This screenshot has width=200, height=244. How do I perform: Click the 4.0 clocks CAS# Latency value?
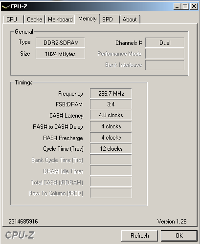tap(111, 115)
